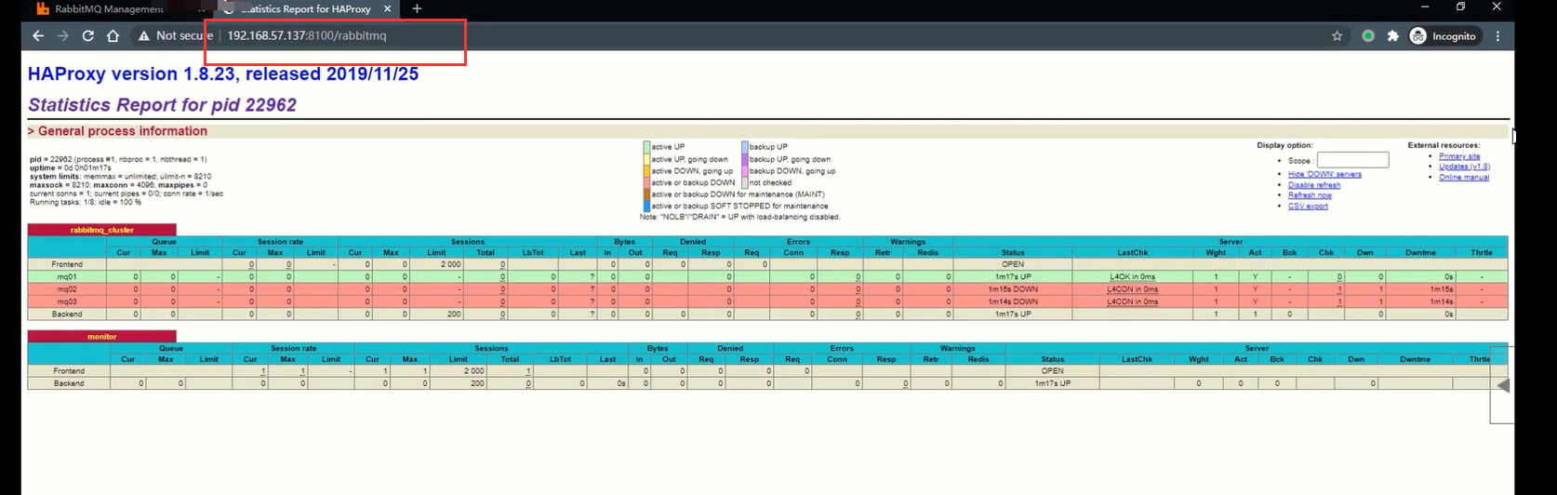
Task: Click the Hide 'DOWN' servers link
Action: 1324,174
